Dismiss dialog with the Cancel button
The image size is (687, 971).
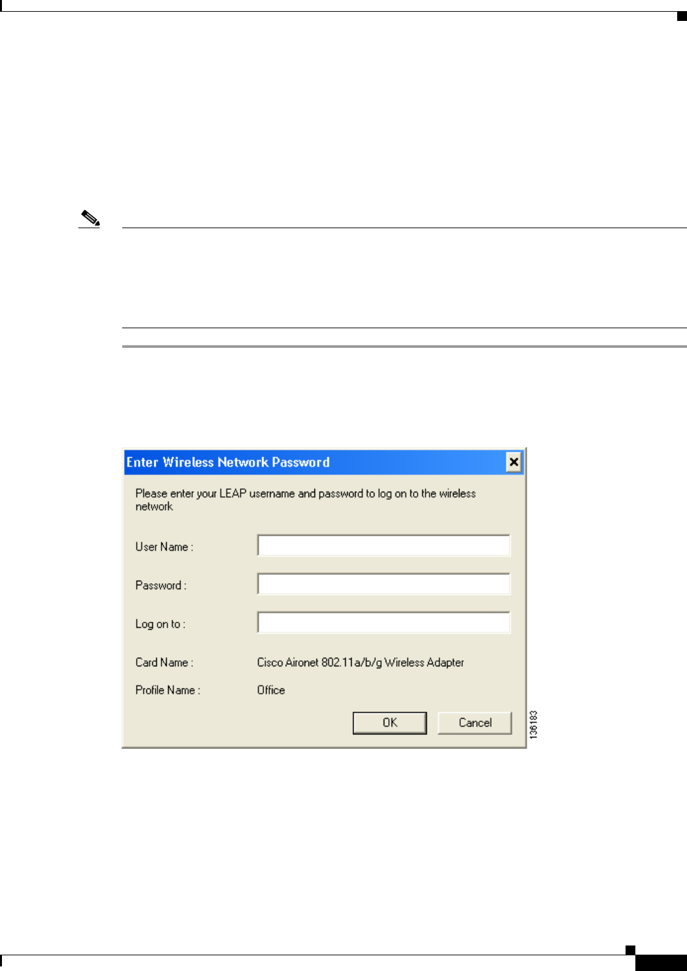[x=475, y=723]
